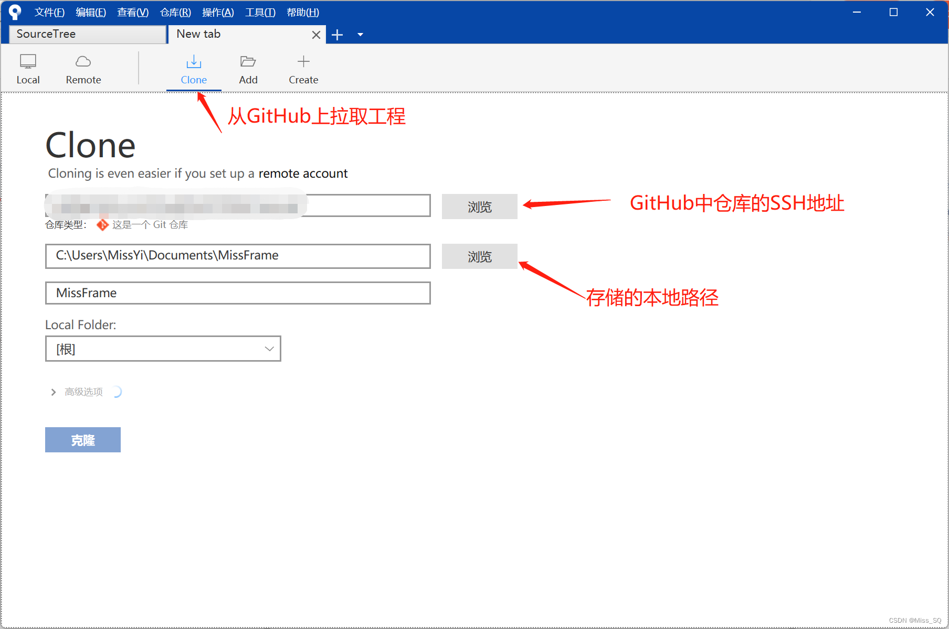
Task: Open the tab list dropdown arrow
Action: click(360, 35)
